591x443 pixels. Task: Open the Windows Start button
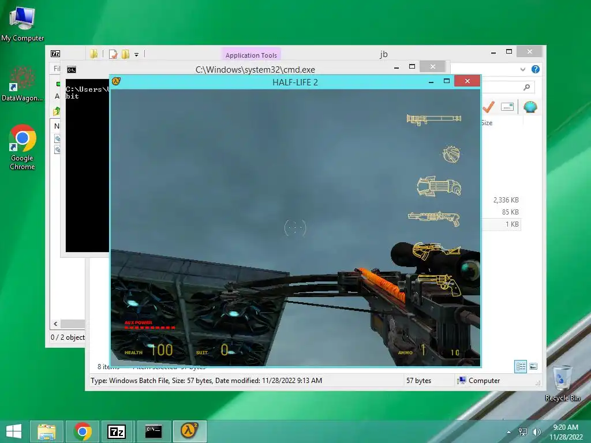point(14,431)
